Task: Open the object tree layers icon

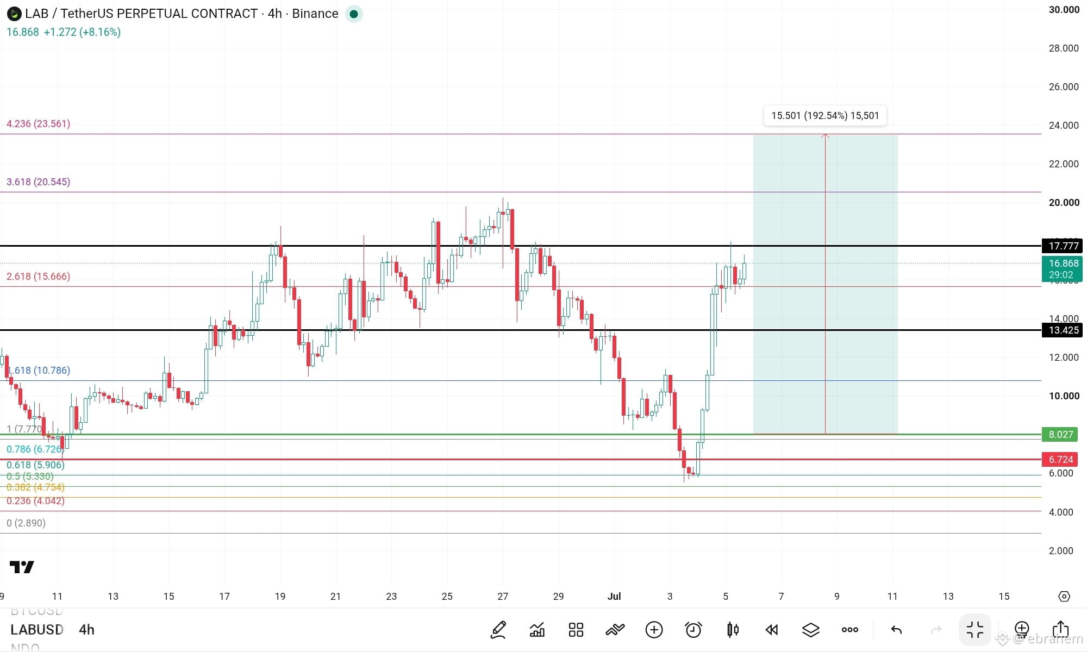Action: click(810, 630)
